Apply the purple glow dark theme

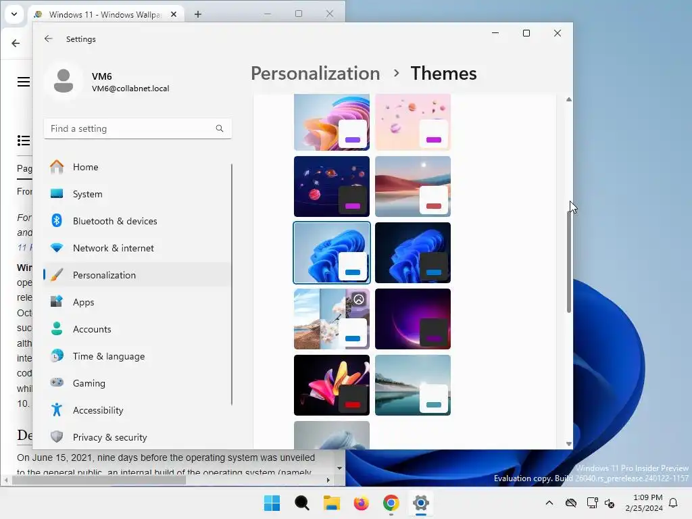tap(413, 319)
